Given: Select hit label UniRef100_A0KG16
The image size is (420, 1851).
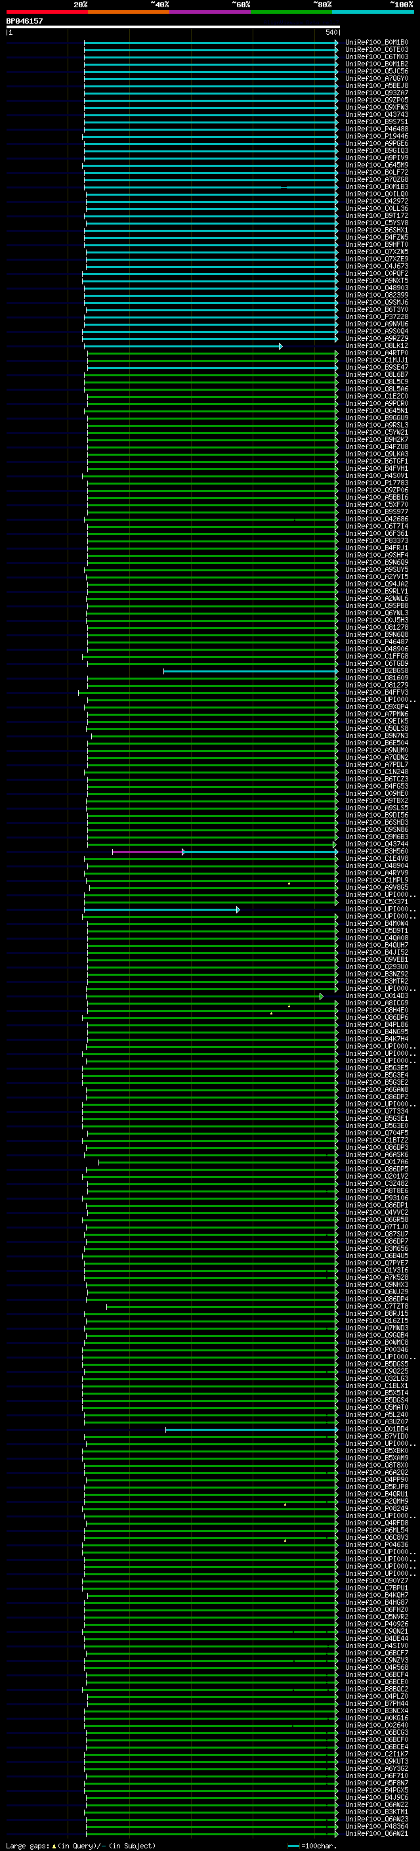Looking at the screenshot, I should click(x=377, y=1719).
